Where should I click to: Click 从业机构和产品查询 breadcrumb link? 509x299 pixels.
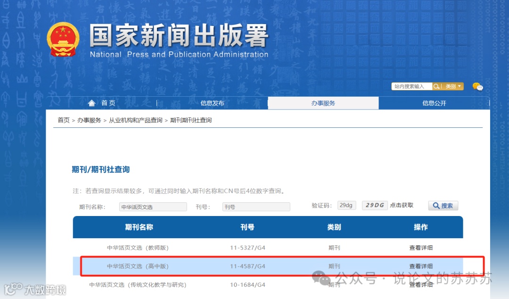[x=135, y=120]
